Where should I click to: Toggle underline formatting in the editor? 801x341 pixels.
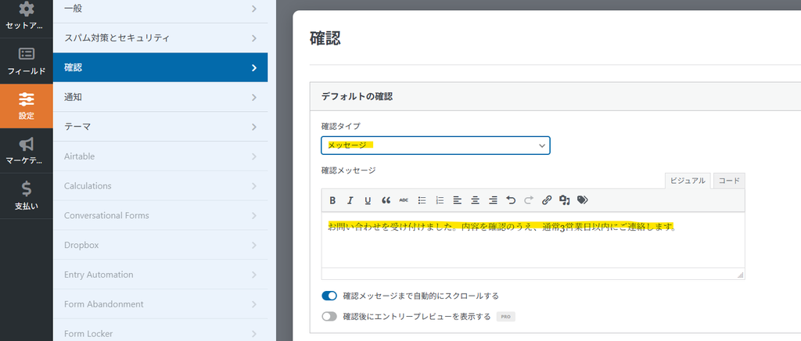point(368,201)
